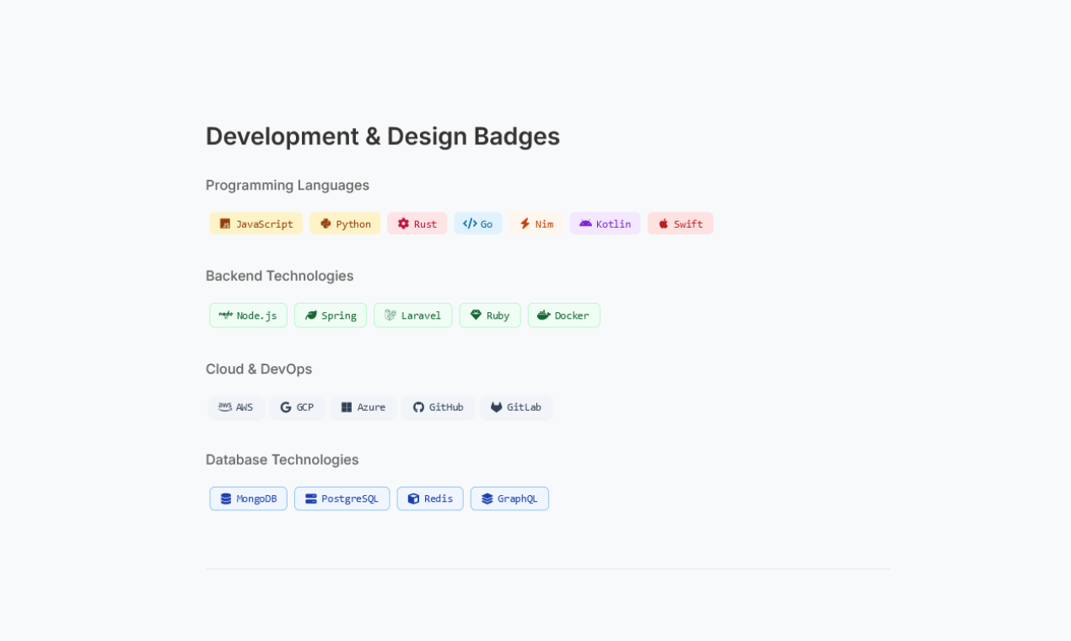Select the GitLab badge label
The width and height of the screenshot is (1071, 641).
pyautogui.click(x=525, y=407)
